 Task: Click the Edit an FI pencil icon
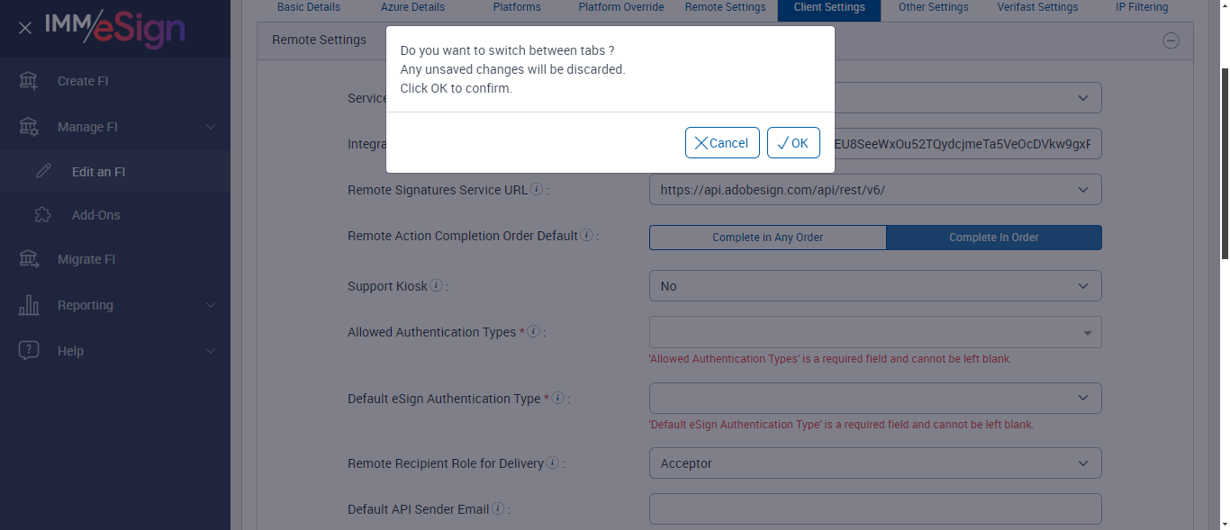(x=43, y=172)
